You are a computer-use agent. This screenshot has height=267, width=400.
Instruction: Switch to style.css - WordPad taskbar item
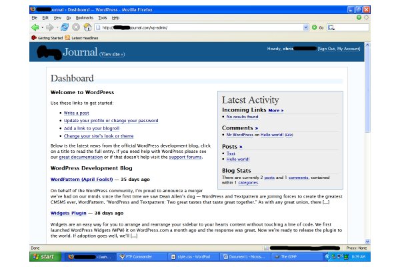(x=193, y=257)
